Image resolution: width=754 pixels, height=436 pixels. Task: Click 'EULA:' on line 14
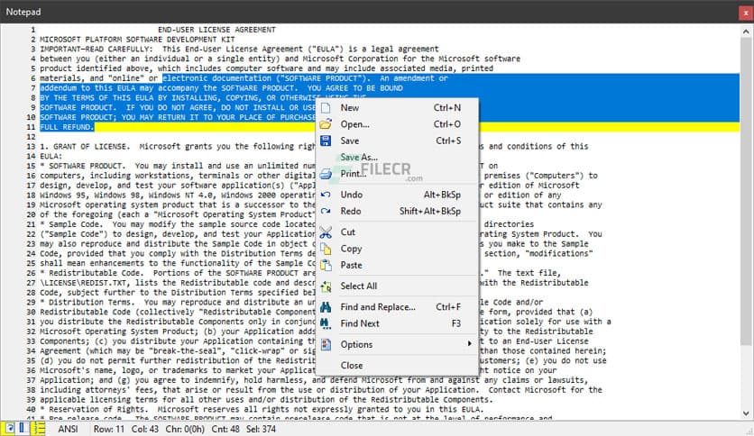pyautogui.click(x=51, y=156)
